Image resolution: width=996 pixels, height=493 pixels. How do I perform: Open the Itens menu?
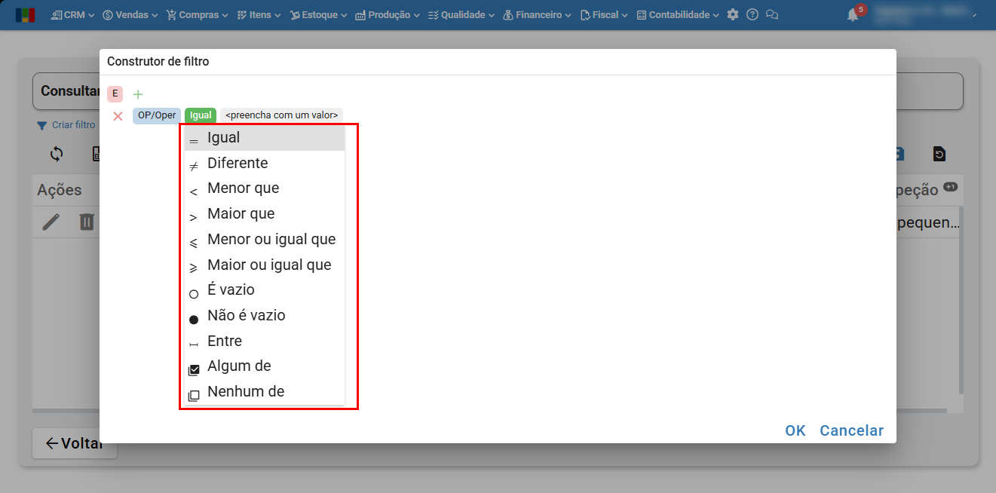click(259, 15)
